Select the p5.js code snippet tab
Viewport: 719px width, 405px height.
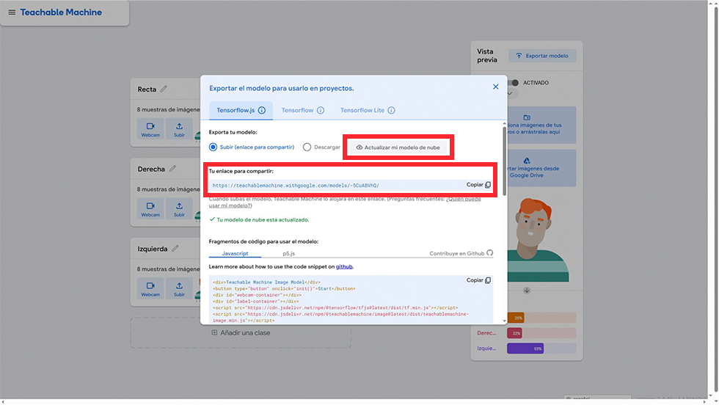(289, 253)
